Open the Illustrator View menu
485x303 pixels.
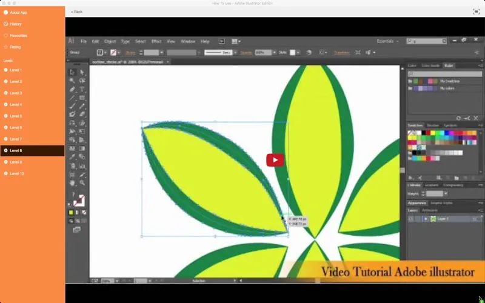pyautogui.click(x=171, y=41)
